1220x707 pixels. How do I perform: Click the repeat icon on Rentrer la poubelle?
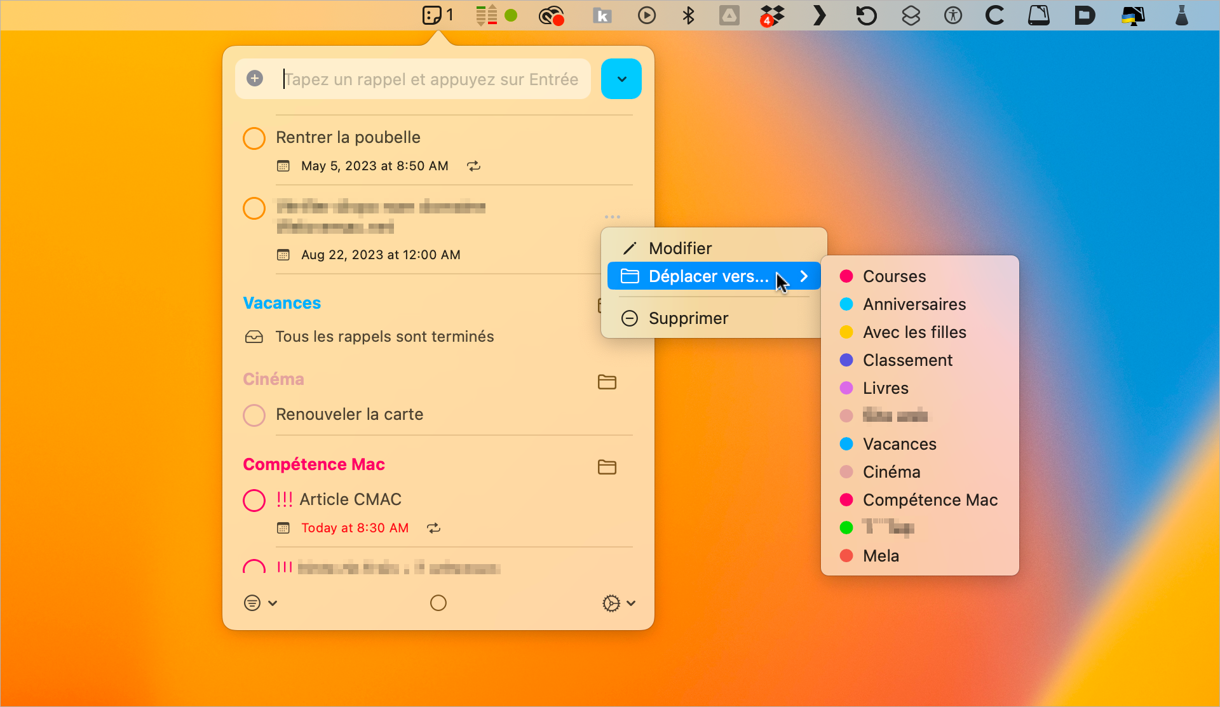pos(473,166)
